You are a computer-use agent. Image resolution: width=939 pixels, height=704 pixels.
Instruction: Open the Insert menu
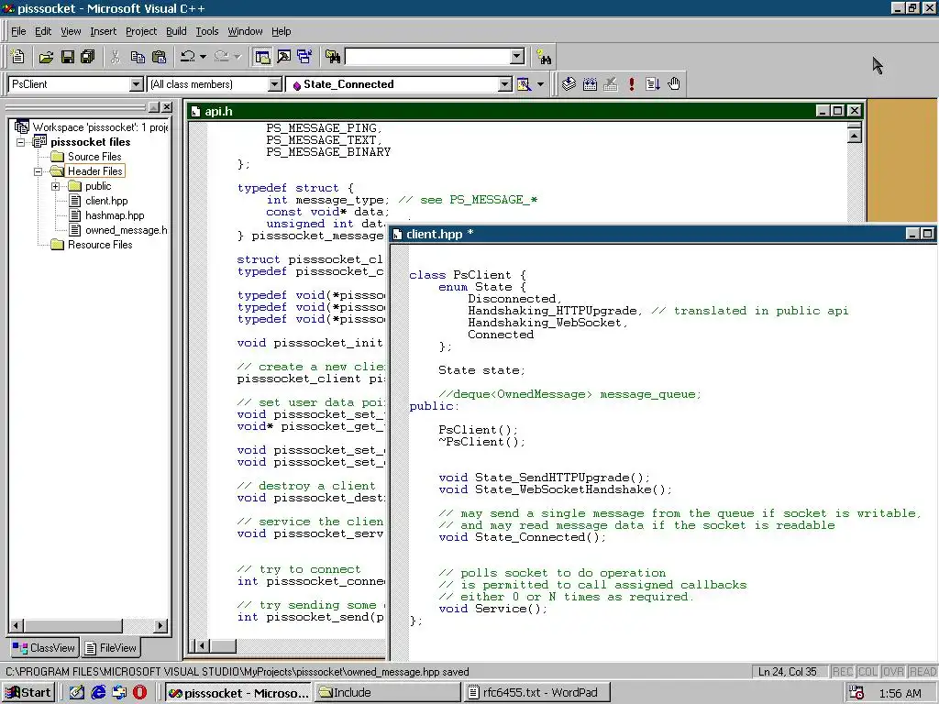click(x=103, y=31)
